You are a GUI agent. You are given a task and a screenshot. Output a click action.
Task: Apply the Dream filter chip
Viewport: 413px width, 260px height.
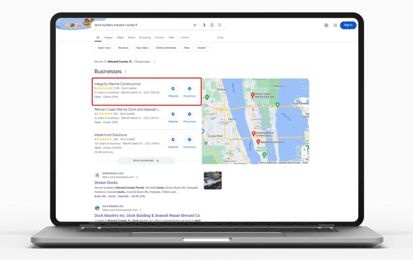202,48
